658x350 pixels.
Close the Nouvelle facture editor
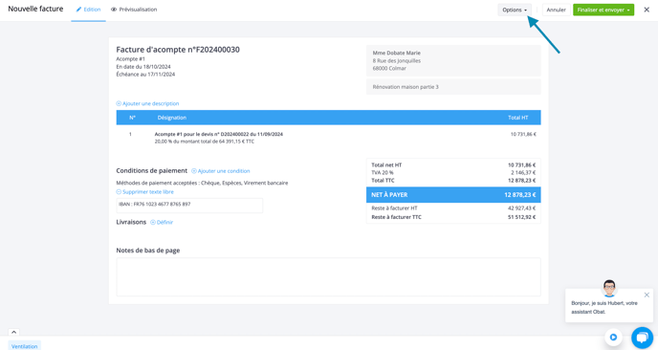pos(647,10)
